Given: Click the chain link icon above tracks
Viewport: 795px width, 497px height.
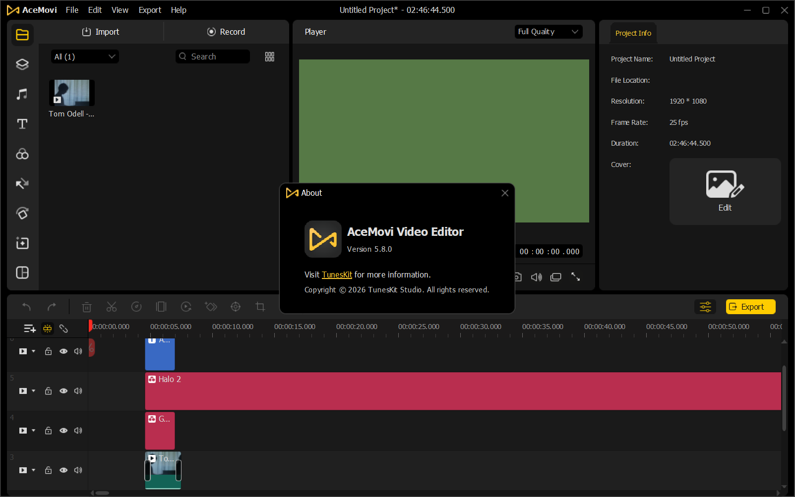Looking at the screenshot, I should 63,329.
